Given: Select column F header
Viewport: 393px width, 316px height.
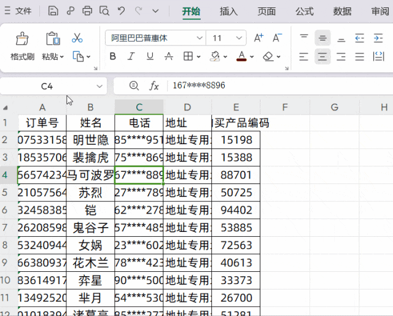Looking at the screenshot, I should click(x=285, y=107).
